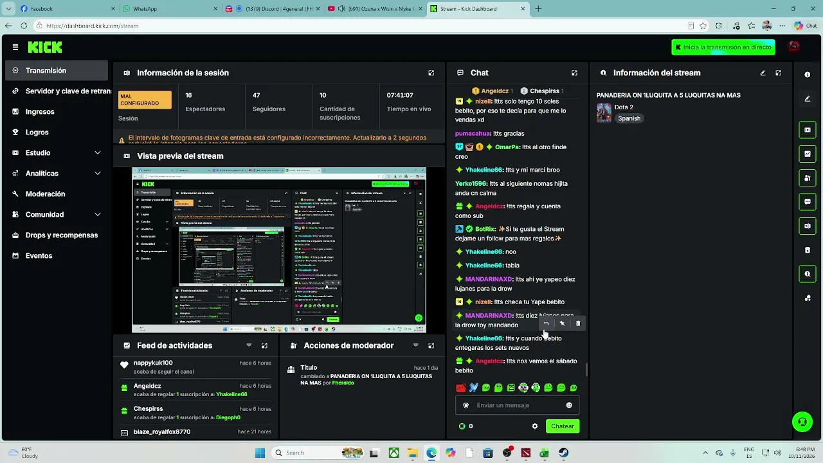This screenshot has width=823, height=463.
Task: Grab the chat panel scrollbar handle
Action: tap(586, 370)
